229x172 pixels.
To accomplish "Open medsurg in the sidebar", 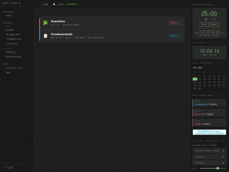I will pyautogui.click(x=11, y=52).
